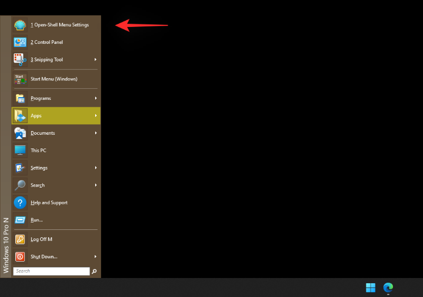Click the search magnifier beside the search box
This screenshot has height=297, width=423.
pyautogui.click(x=94, y=271)
